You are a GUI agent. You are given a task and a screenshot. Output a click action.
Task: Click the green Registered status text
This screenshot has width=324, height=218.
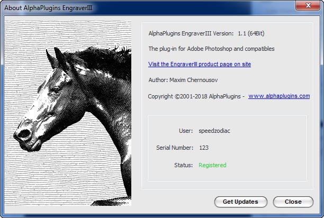(x=212, y=165)
